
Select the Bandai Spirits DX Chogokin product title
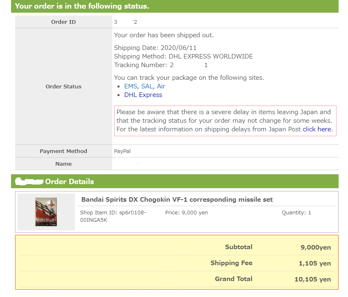(177, 199)
